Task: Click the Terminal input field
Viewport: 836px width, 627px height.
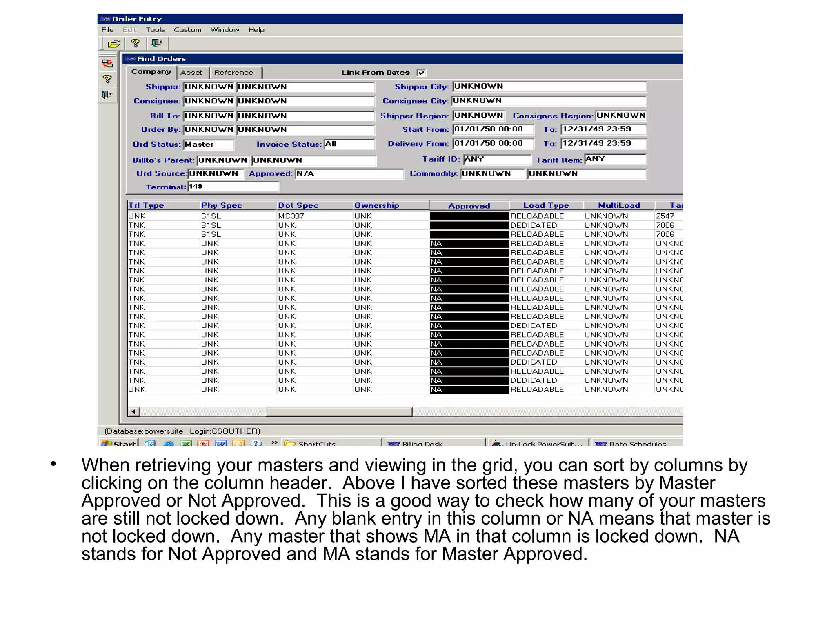Action: pos(233,187)
